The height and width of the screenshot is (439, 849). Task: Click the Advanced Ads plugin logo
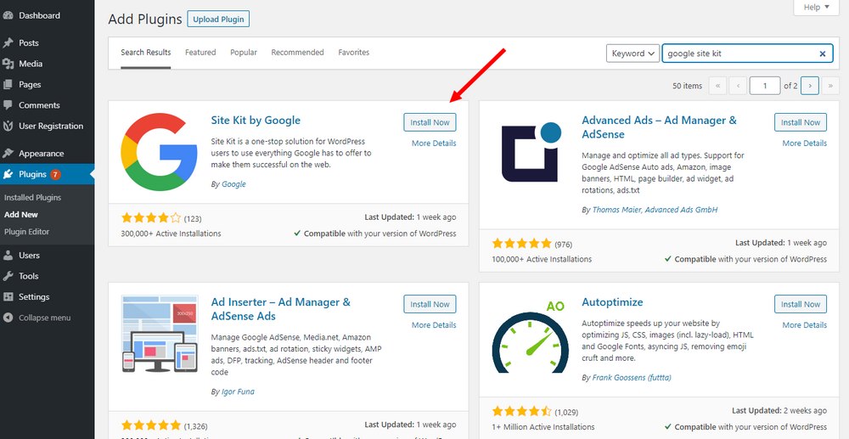[531, 151]
